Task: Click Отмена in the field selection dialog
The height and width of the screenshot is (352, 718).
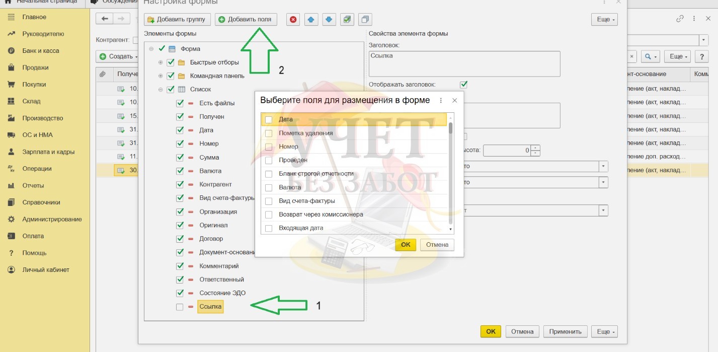Action: coord(437,245)
